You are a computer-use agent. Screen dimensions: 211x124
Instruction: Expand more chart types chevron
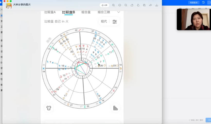point(118,12)
